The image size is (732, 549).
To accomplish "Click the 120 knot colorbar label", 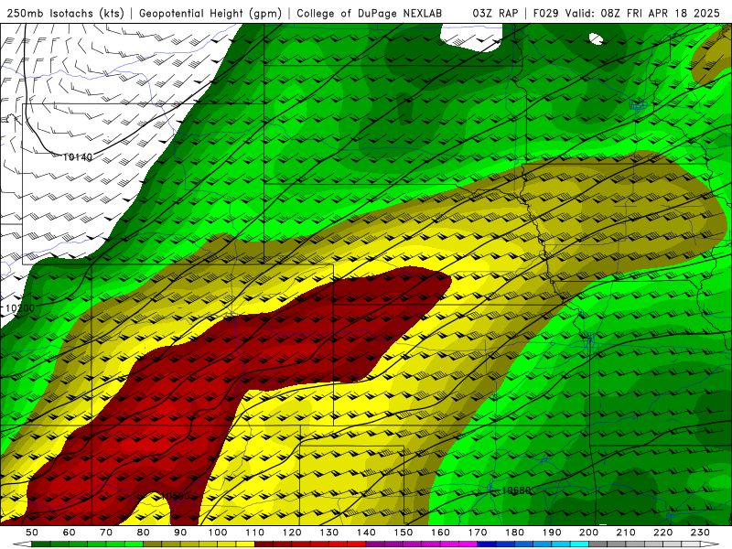I will point(292,533).
